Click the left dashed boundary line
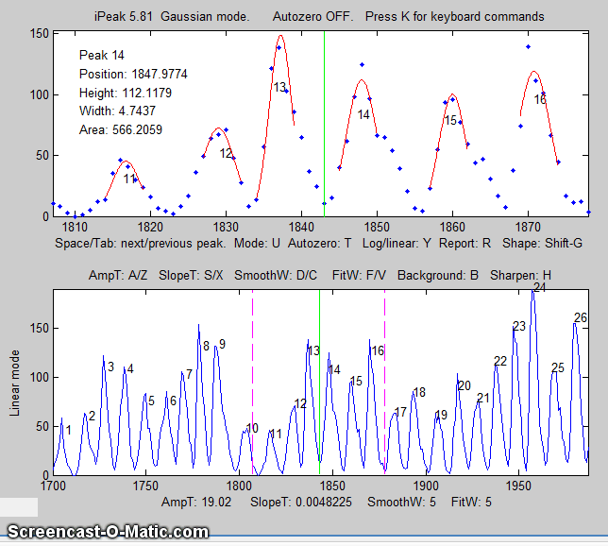This screenshot has width=608, height=546. tap(252, 378)
